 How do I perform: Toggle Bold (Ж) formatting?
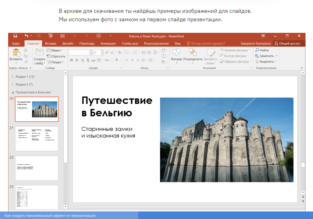point(71,60)
